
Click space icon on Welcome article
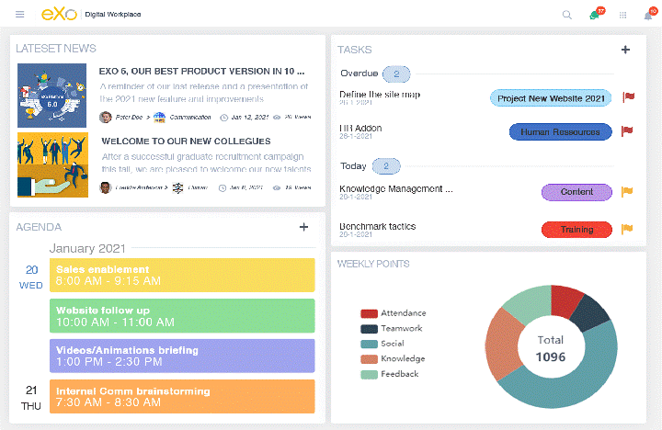177,187
